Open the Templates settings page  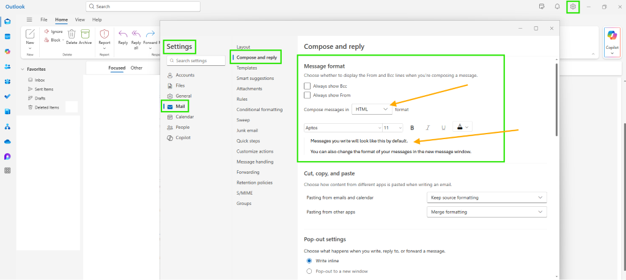tap(247, 68)
